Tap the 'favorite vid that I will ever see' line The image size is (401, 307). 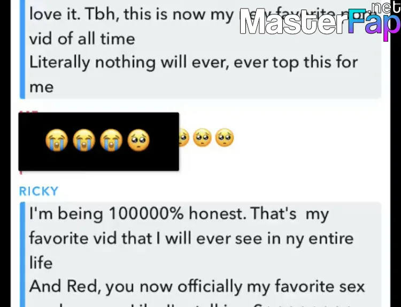click(x=191, y=238)
